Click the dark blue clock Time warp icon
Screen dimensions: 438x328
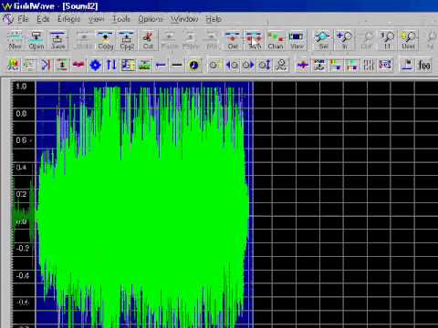(x=193, y=65)
